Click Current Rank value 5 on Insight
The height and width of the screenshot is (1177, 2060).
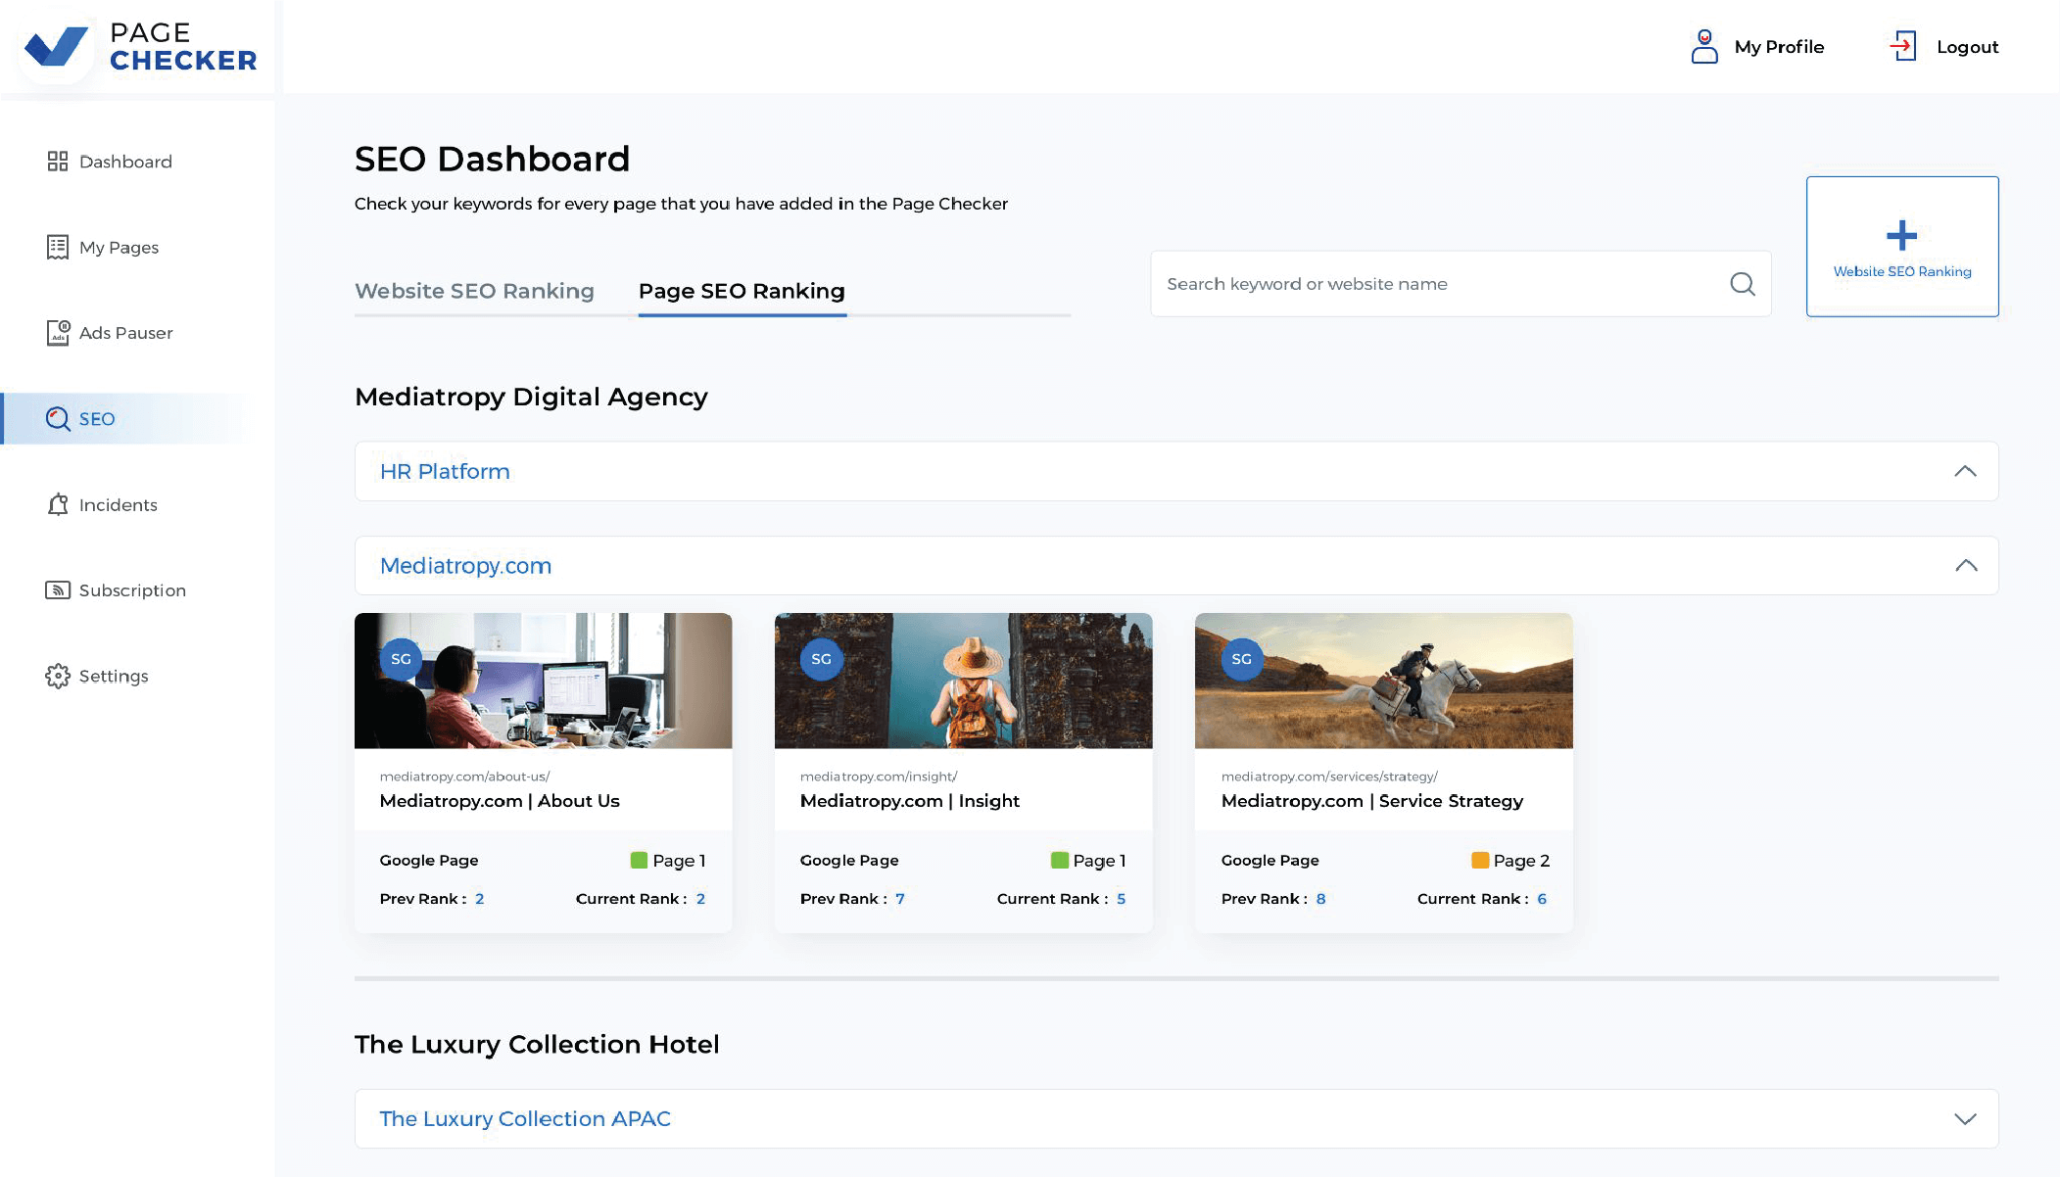[x=1122, y=899]
